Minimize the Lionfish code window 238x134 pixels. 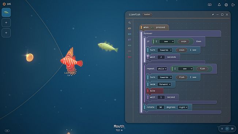point(218,15)
